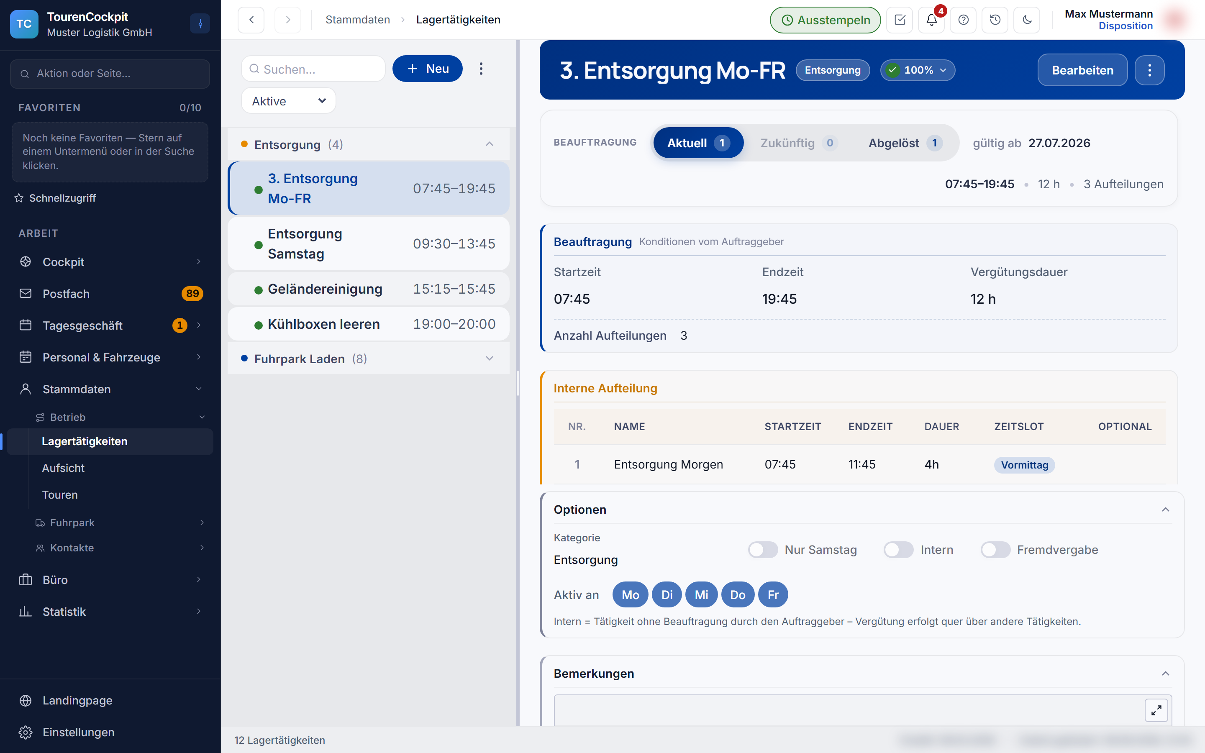Collapse the Optionen section

pyautogui.click(x=1166, y=510)
